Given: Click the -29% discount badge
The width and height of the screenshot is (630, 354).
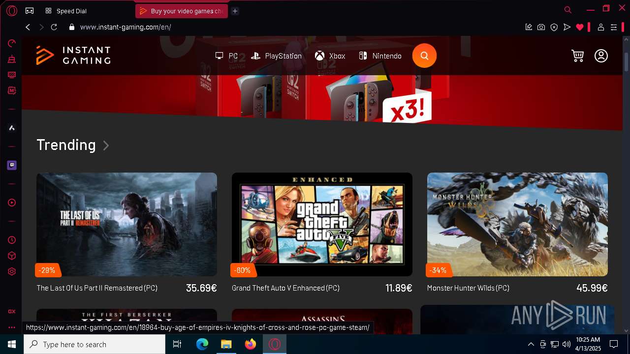Looking at the screenshot, I should 47,270.
